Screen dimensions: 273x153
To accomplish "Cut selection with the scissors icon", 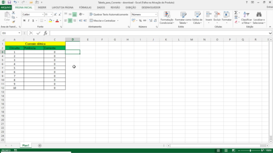I will [13, 13].
